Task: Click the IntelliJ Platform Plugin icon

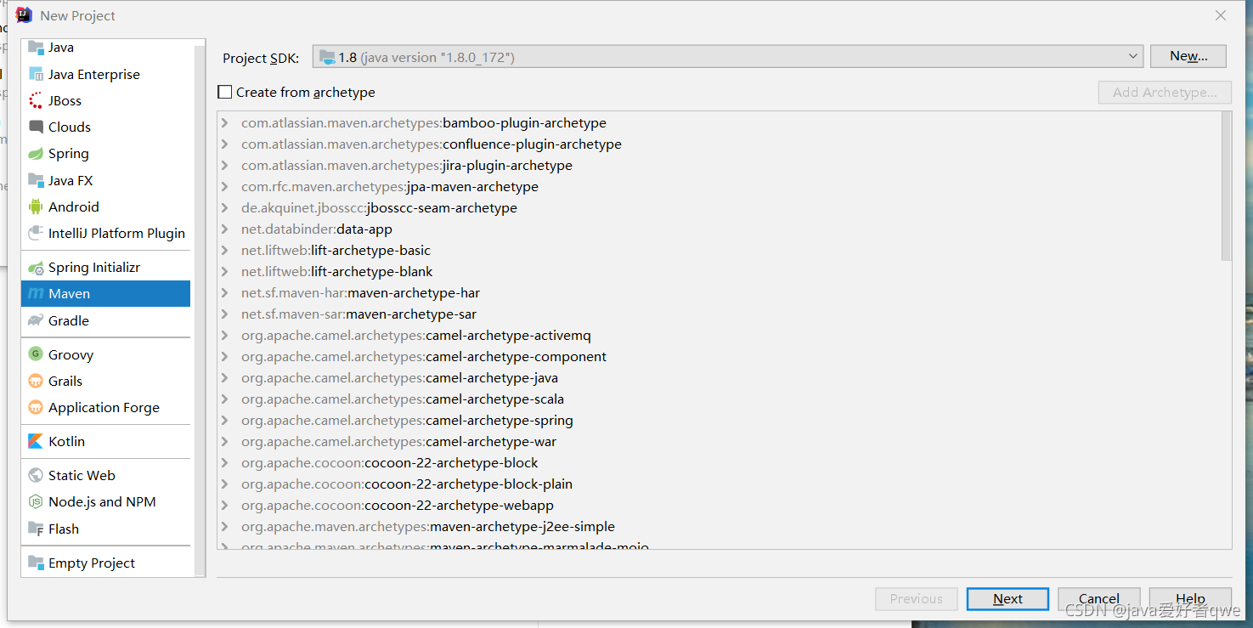Action: tap(36, 233)
